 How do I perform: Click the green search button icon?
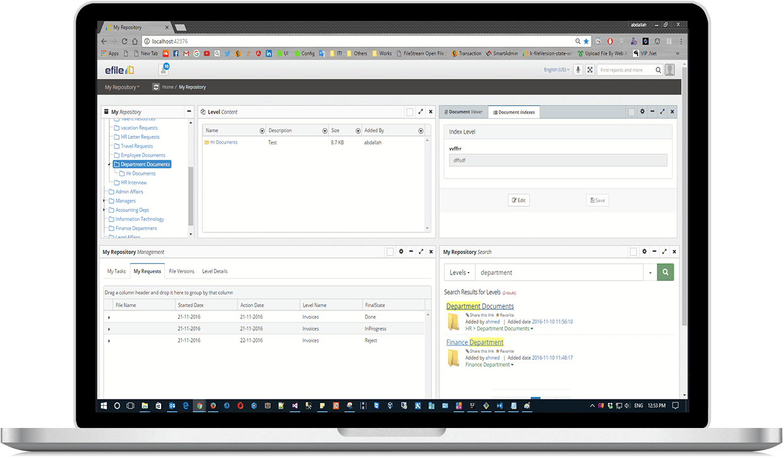point(666,272)
